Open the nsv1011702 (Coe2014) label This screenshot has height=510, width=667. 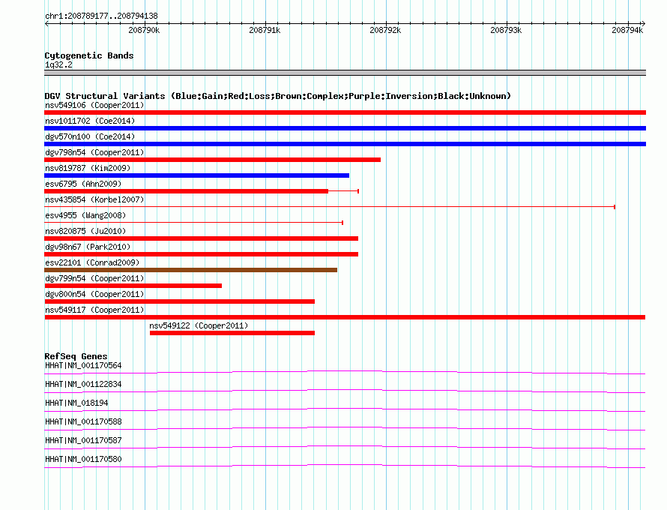(90, 121)
